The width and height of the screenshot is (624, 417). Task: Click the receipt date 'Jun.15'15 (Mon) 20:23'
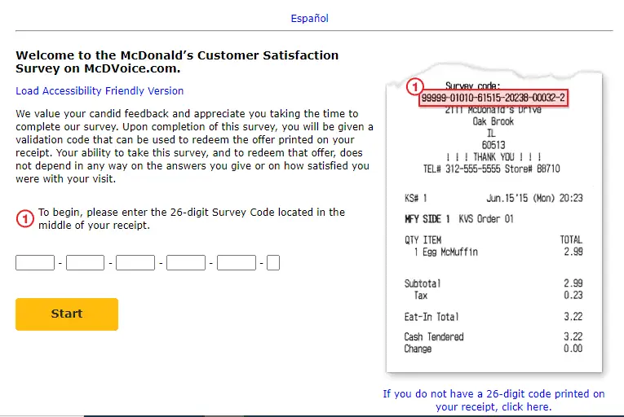coord(534,198)
